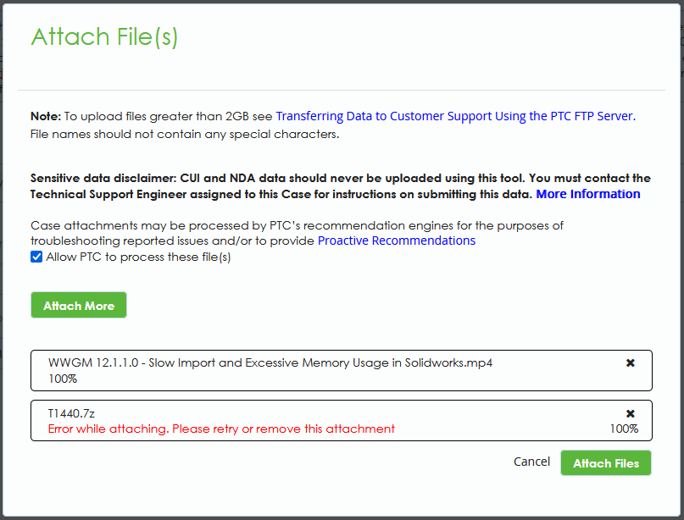The width and height of the screenshot is (684, 520).
Task: Uncheck Allow PTC to process these files
Action: [x=36, y=257]
